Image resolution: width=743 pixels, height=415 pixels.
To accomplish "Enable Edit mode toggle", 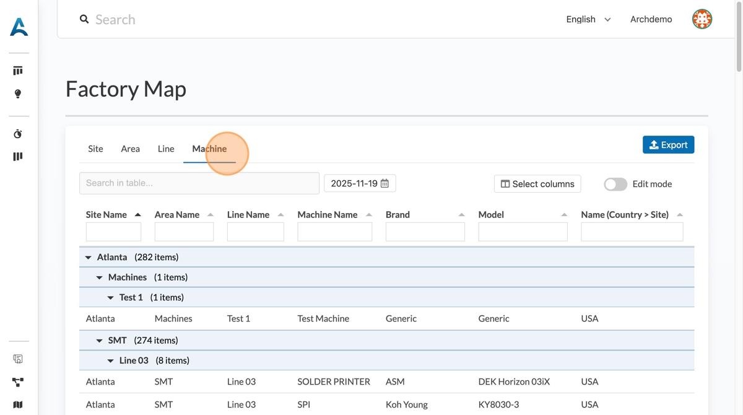I will point(615,184).
